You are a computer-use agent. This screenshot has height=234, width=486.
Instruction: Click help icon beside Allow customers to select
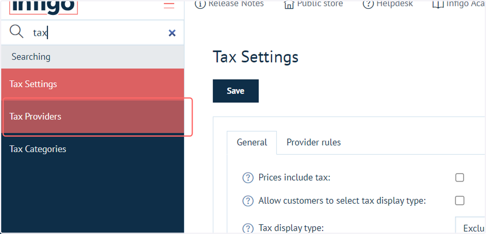pos(248,201)
